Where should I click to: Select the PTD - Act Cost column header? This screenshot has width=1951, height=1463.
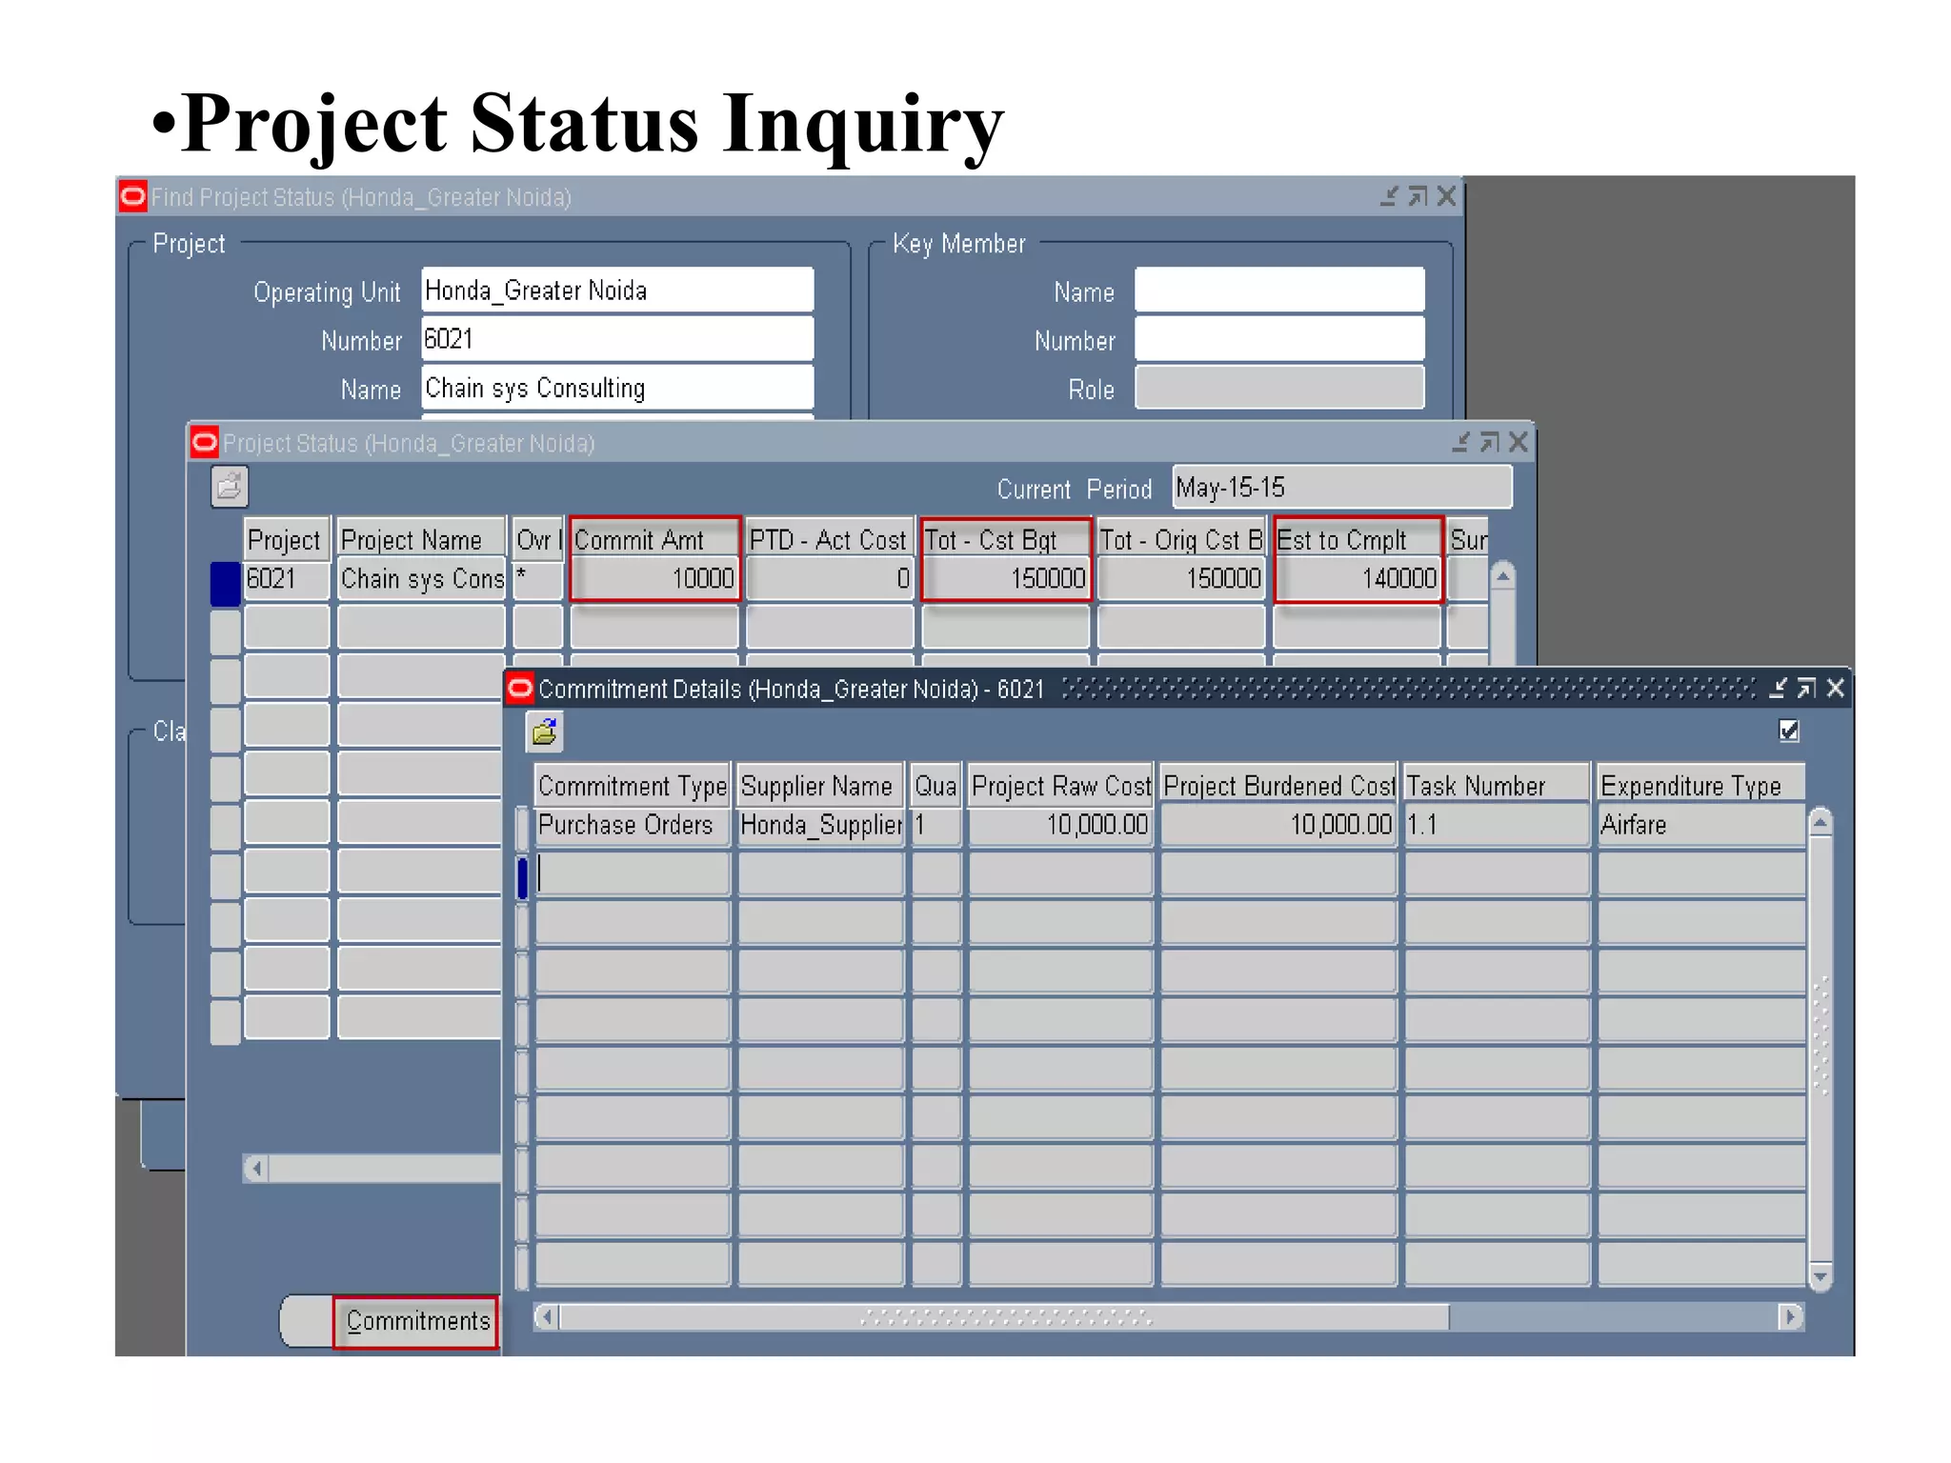(x=829, y=539)
